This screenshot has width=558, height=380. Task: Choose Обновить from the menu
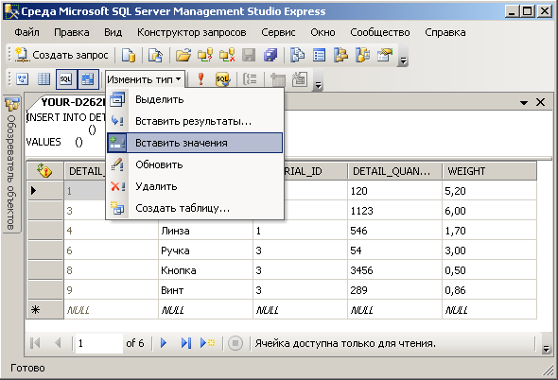coord(195,164)
